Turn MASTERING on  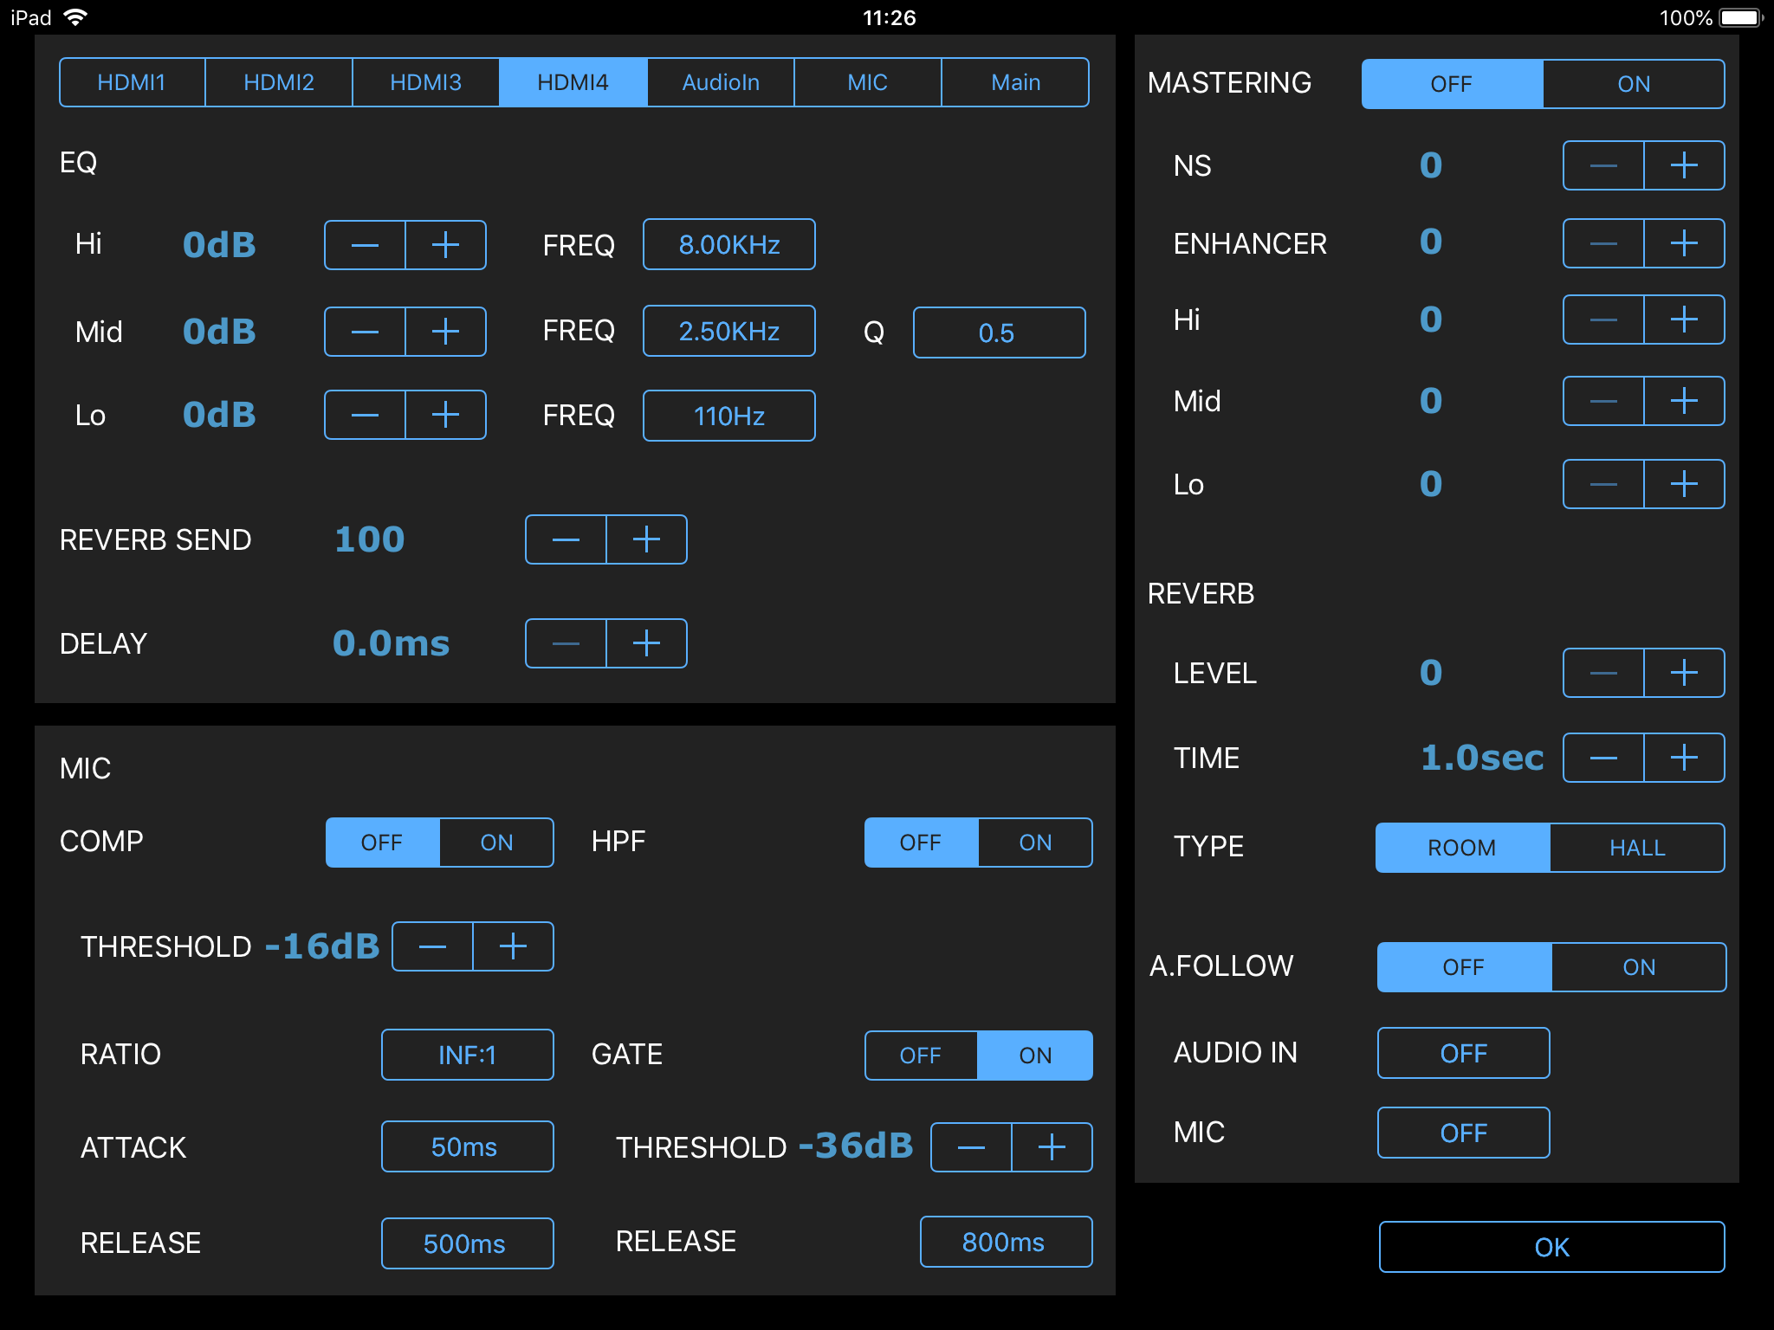(1633, 84)
